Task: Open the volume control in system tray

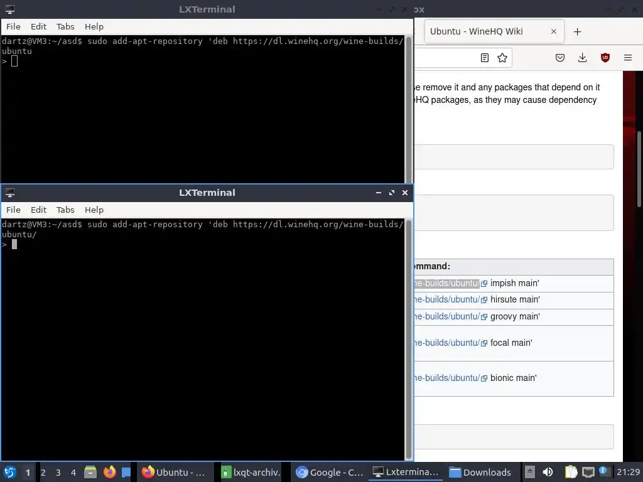Action: (548, 472)
